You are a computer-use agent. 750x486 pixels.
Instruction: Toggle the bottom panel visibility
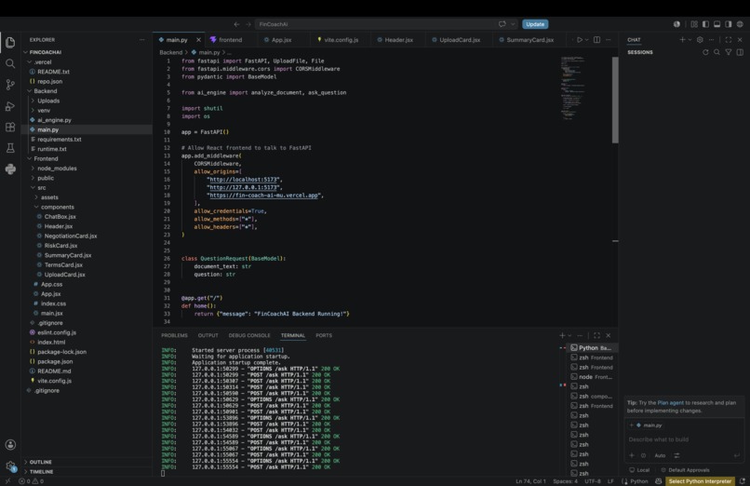tap(717, 24)
